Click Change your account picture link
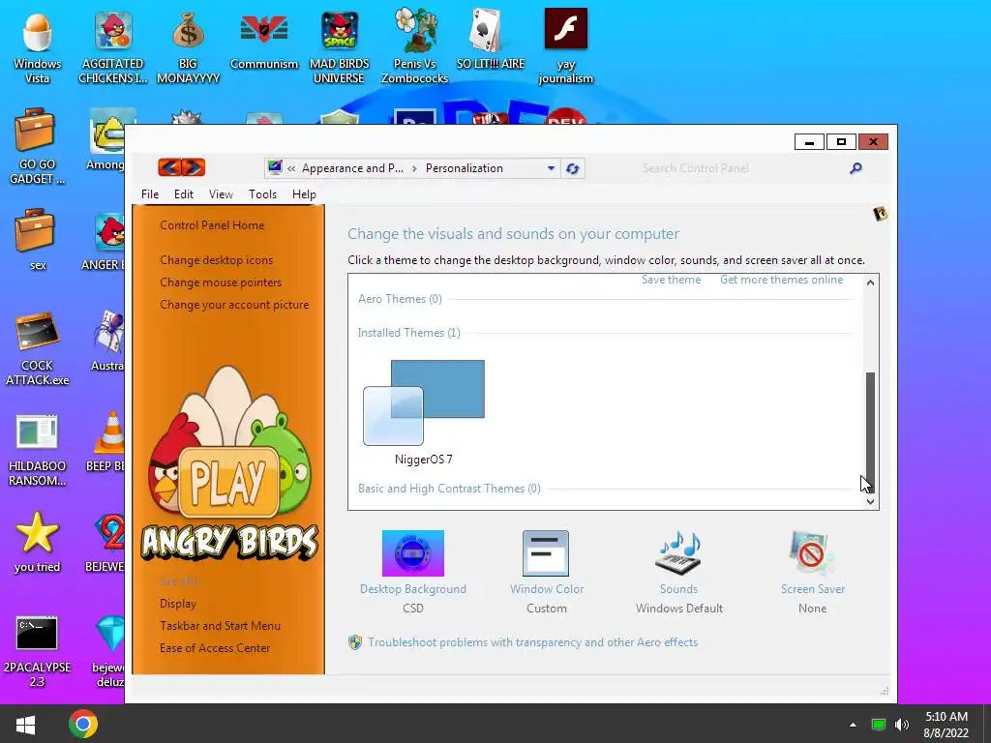The width and height of the screenshot is (991, 743). [x=234, y=305]
